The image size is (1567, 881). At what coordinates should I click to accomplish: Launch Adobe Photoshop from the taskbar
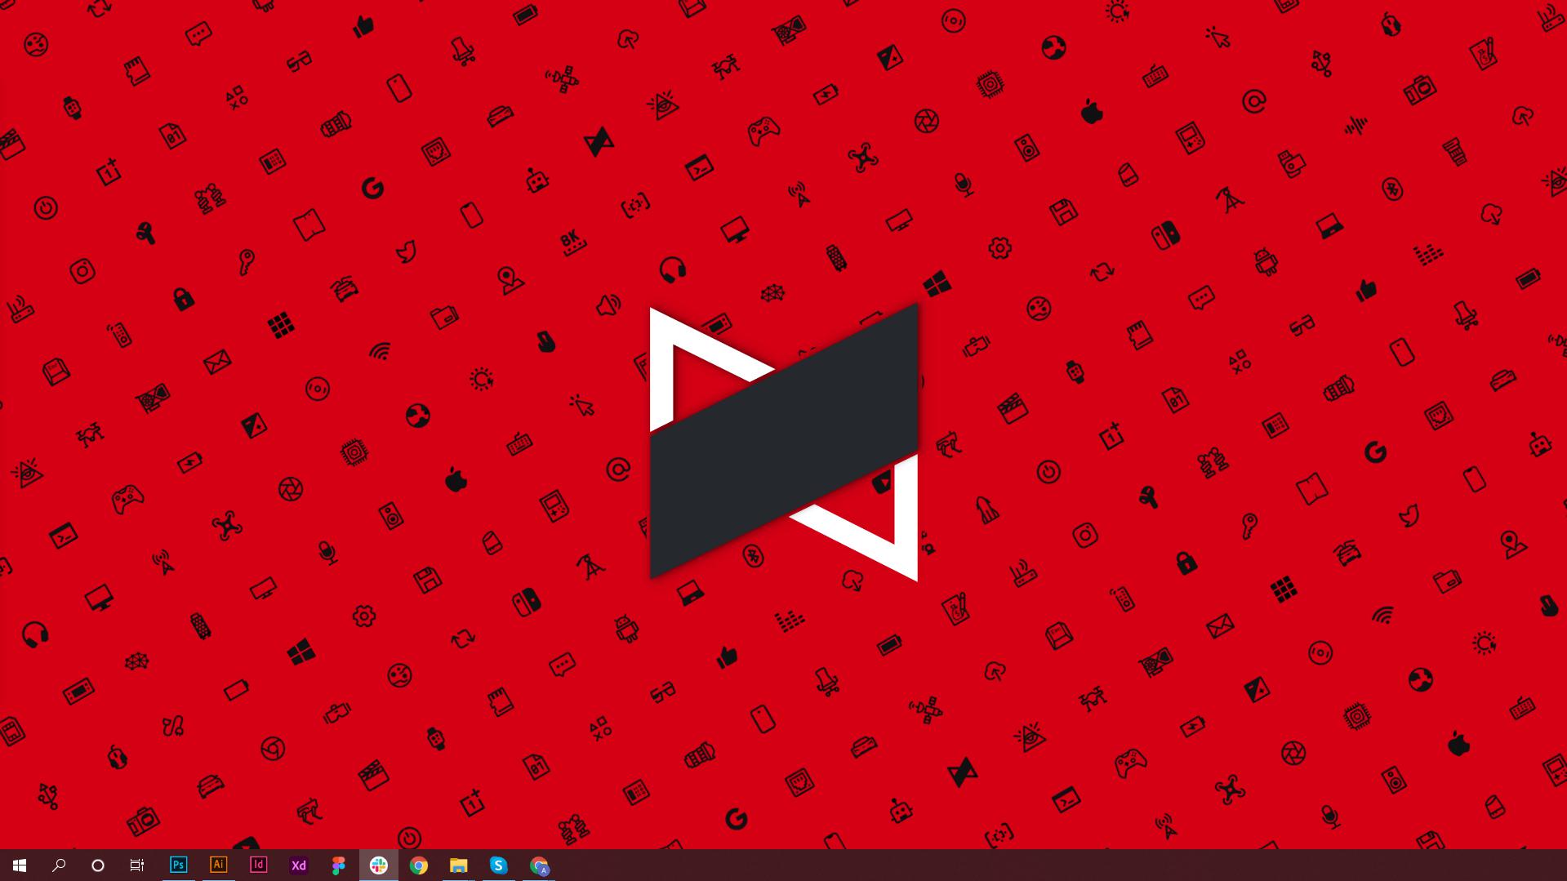tap(178, 865)
